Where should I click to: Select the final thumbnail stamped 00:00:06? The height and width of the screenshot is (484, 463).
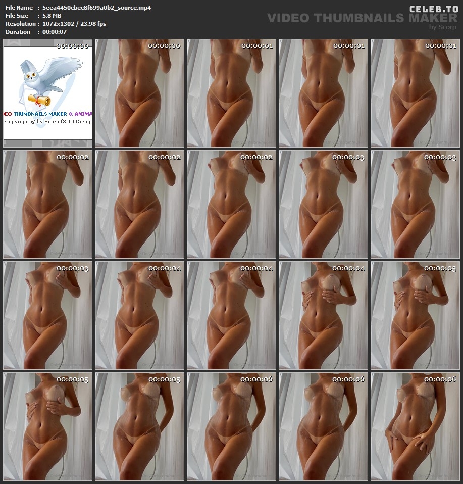[415, 426]
